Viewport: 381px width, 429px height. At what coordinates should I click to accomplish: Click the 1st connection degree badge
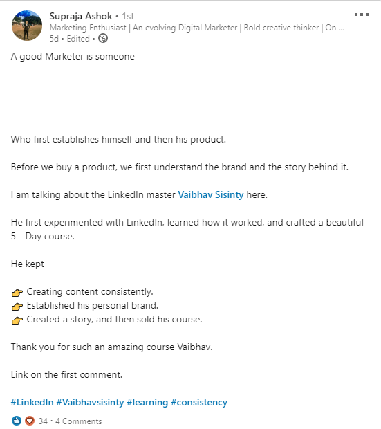point(128,17)
